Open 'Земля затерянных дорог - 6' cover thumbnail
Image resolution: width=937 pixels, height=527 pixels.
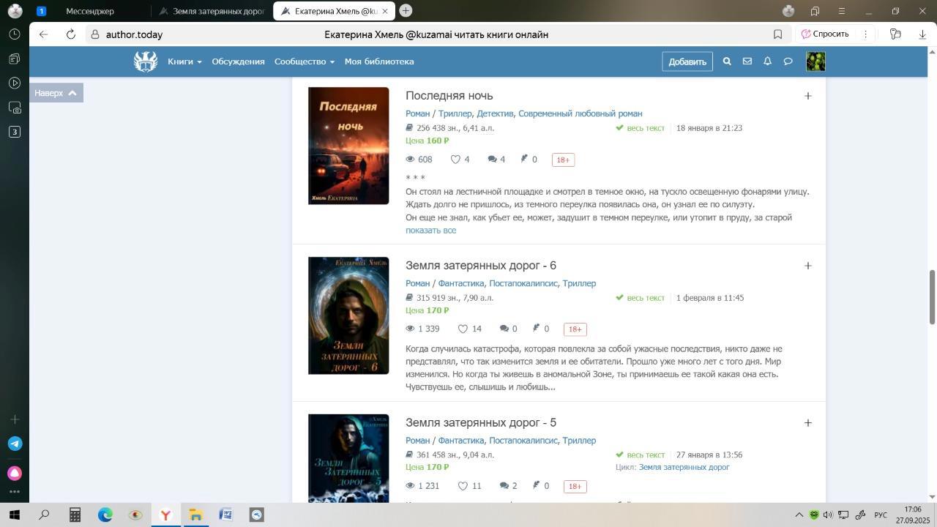pos(348,315)
